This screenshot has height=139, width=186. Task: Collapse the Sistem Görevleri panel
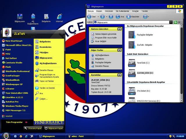click(119, 29)
